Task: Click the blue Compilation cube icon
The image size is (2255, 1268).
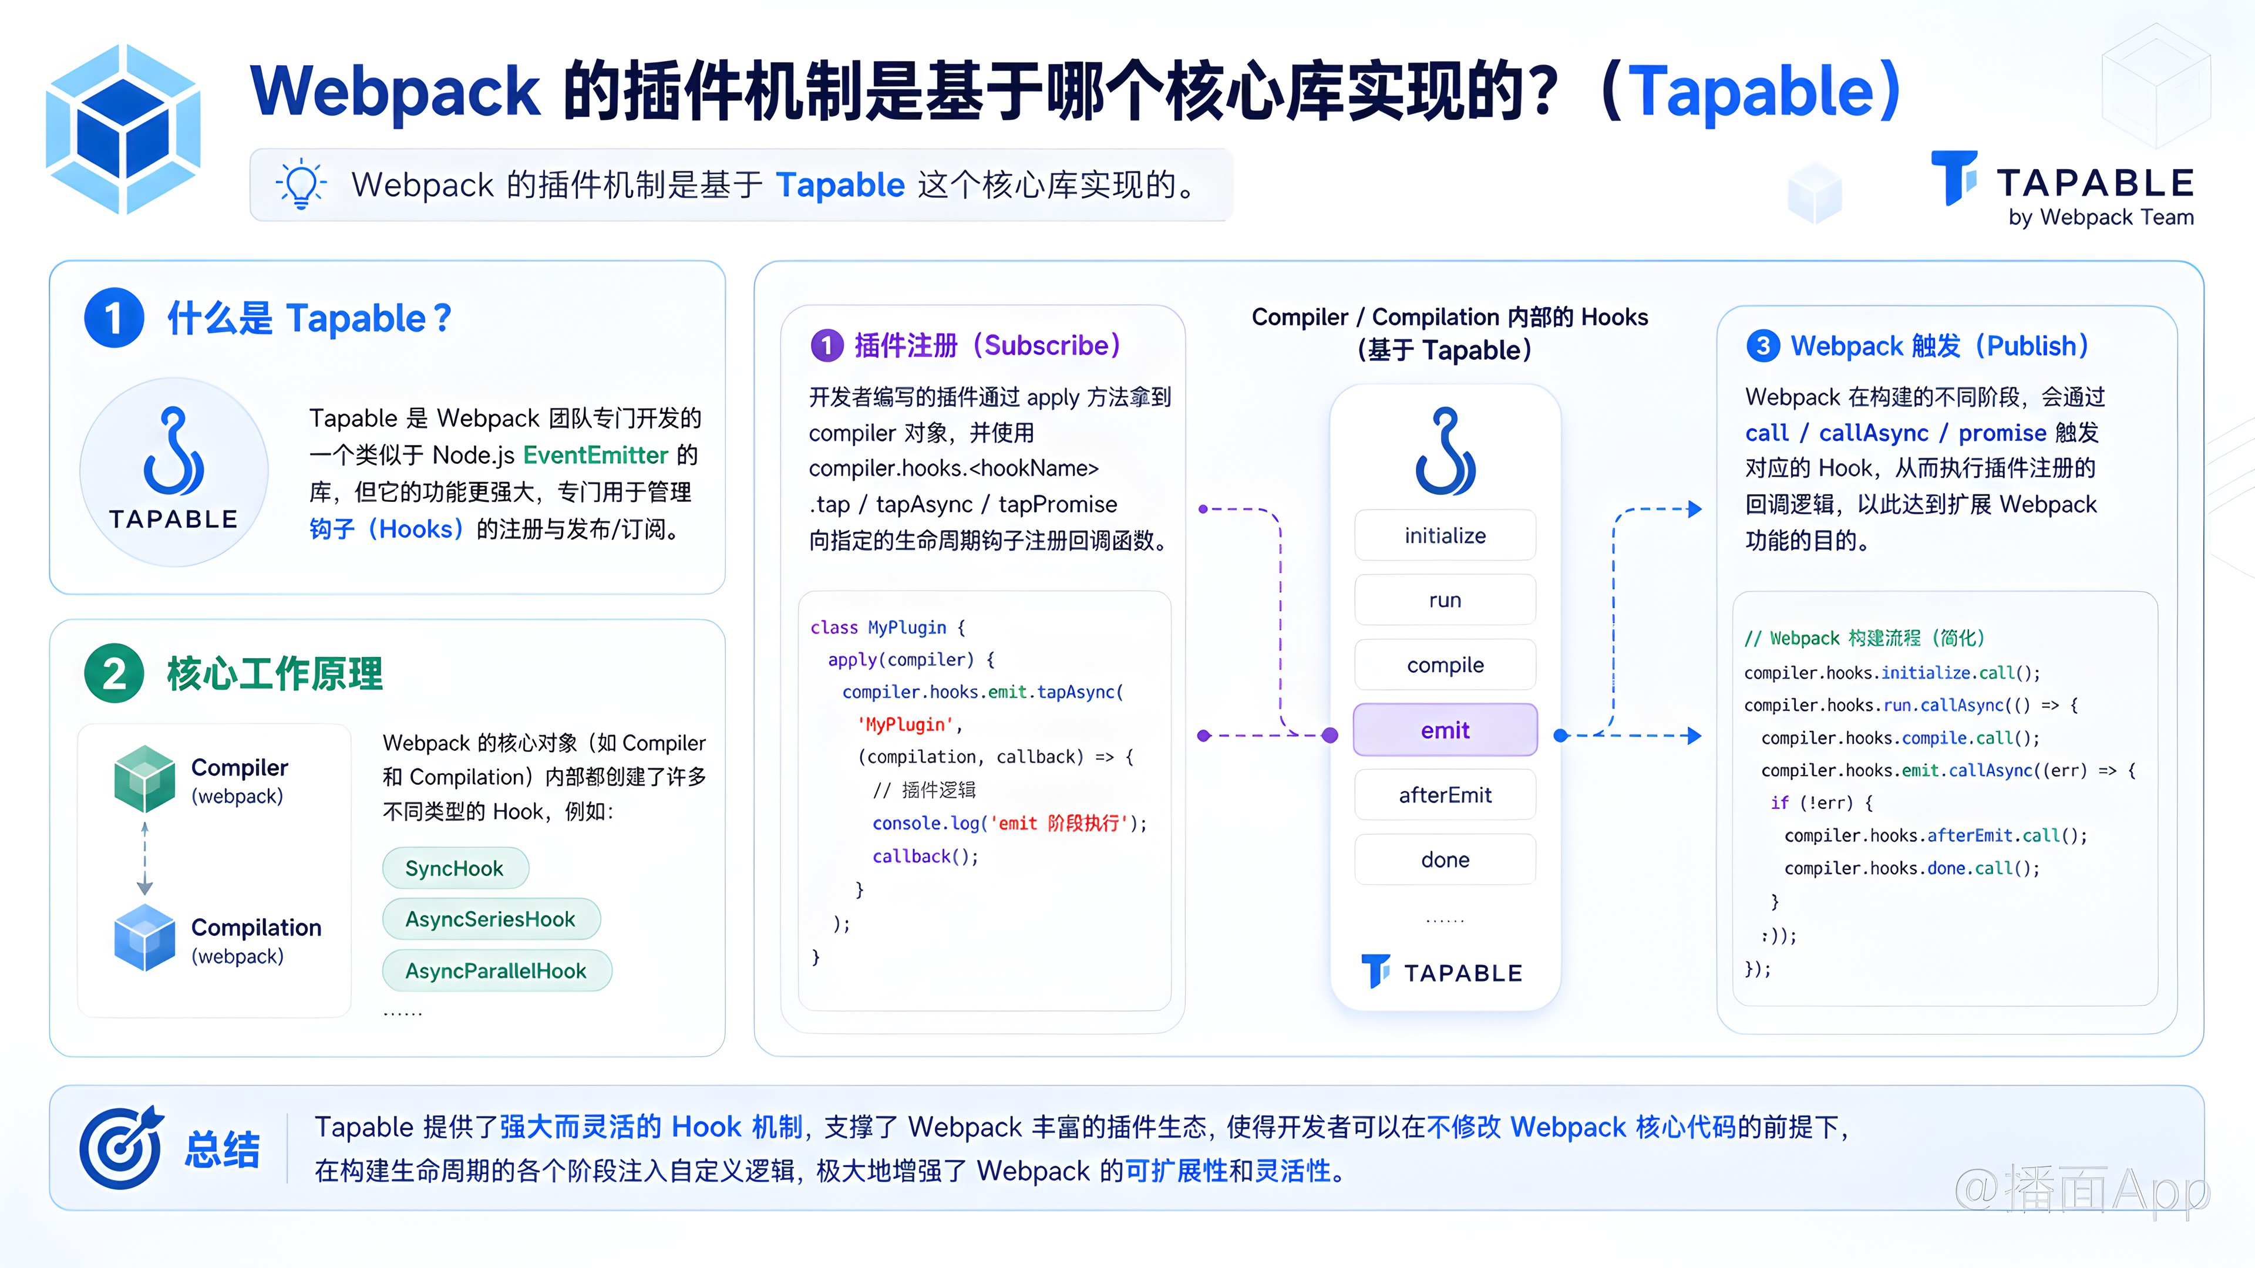Action: point(144,938)
